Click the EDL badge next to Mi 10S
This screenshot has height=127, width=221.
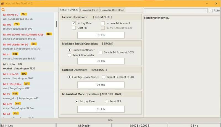[x=17, y=24]
